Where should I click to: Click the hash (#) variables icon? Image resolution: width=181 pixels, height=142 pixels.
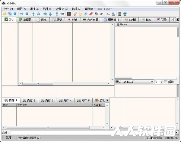point(101,14)
